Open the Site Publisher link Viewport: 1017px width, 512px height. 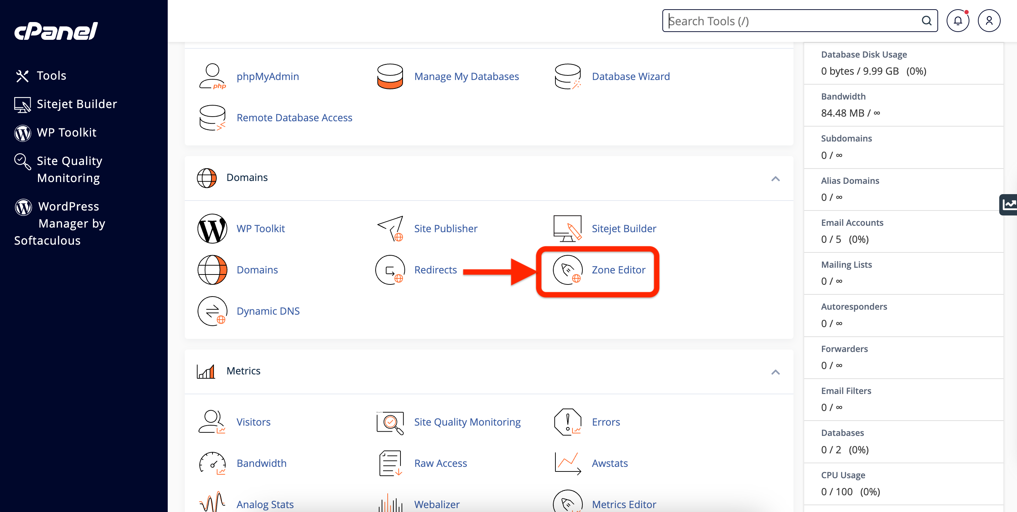445,229
